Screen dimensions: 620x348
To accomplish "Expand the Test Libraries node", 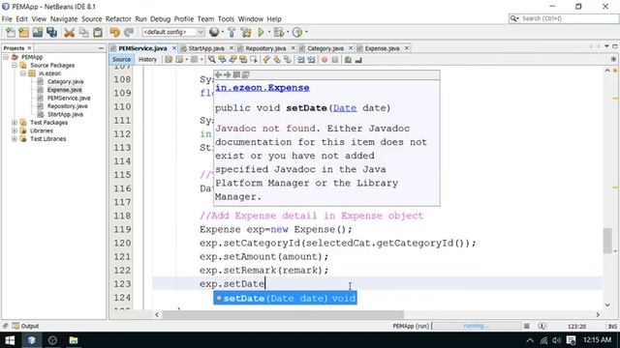I will [15, 139].
